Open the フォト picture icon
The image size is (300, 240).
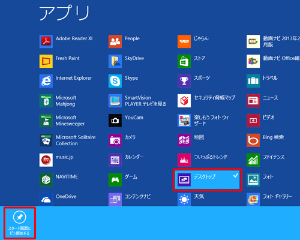pyautogui.click(x=253, y=180)
